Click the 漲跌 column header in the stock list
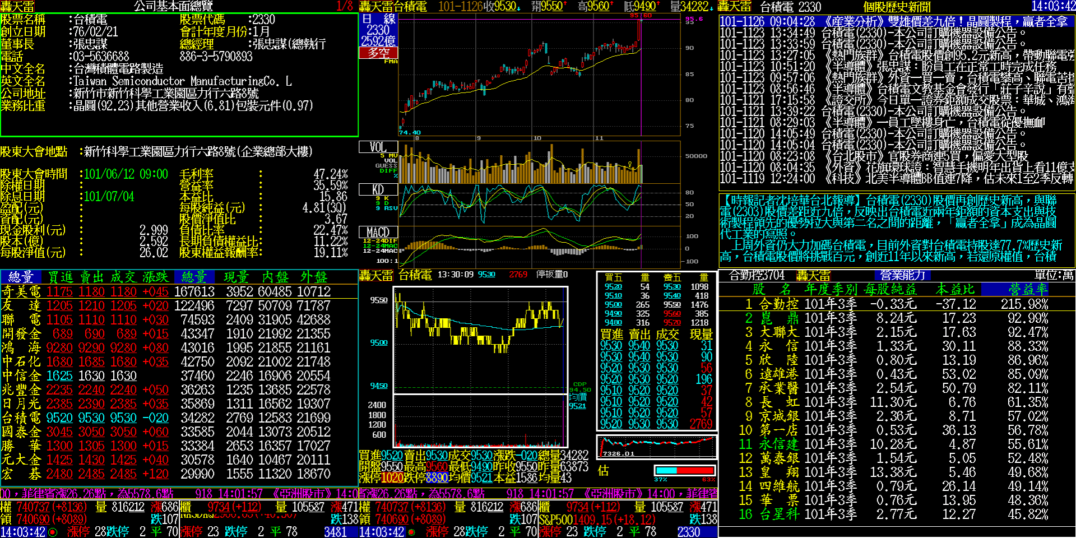 pyautogui.click(x=155, y=277)
